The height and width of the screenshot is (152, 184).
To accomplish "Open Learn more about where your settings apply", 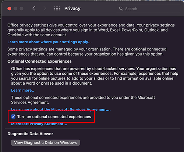I will 50,42.
